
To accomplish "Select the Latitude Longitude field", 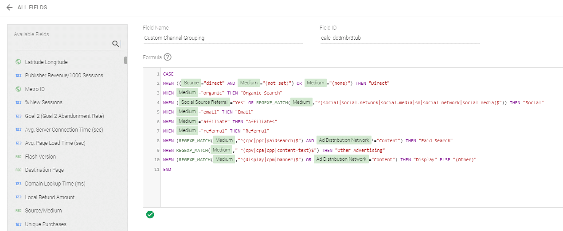I will 46,62.
